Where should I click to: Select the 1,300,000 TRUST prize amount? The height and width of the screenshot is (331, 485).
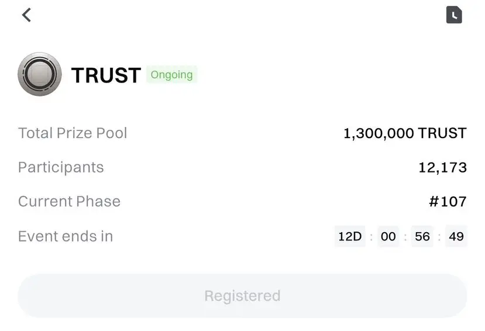[x=405, y=133]
